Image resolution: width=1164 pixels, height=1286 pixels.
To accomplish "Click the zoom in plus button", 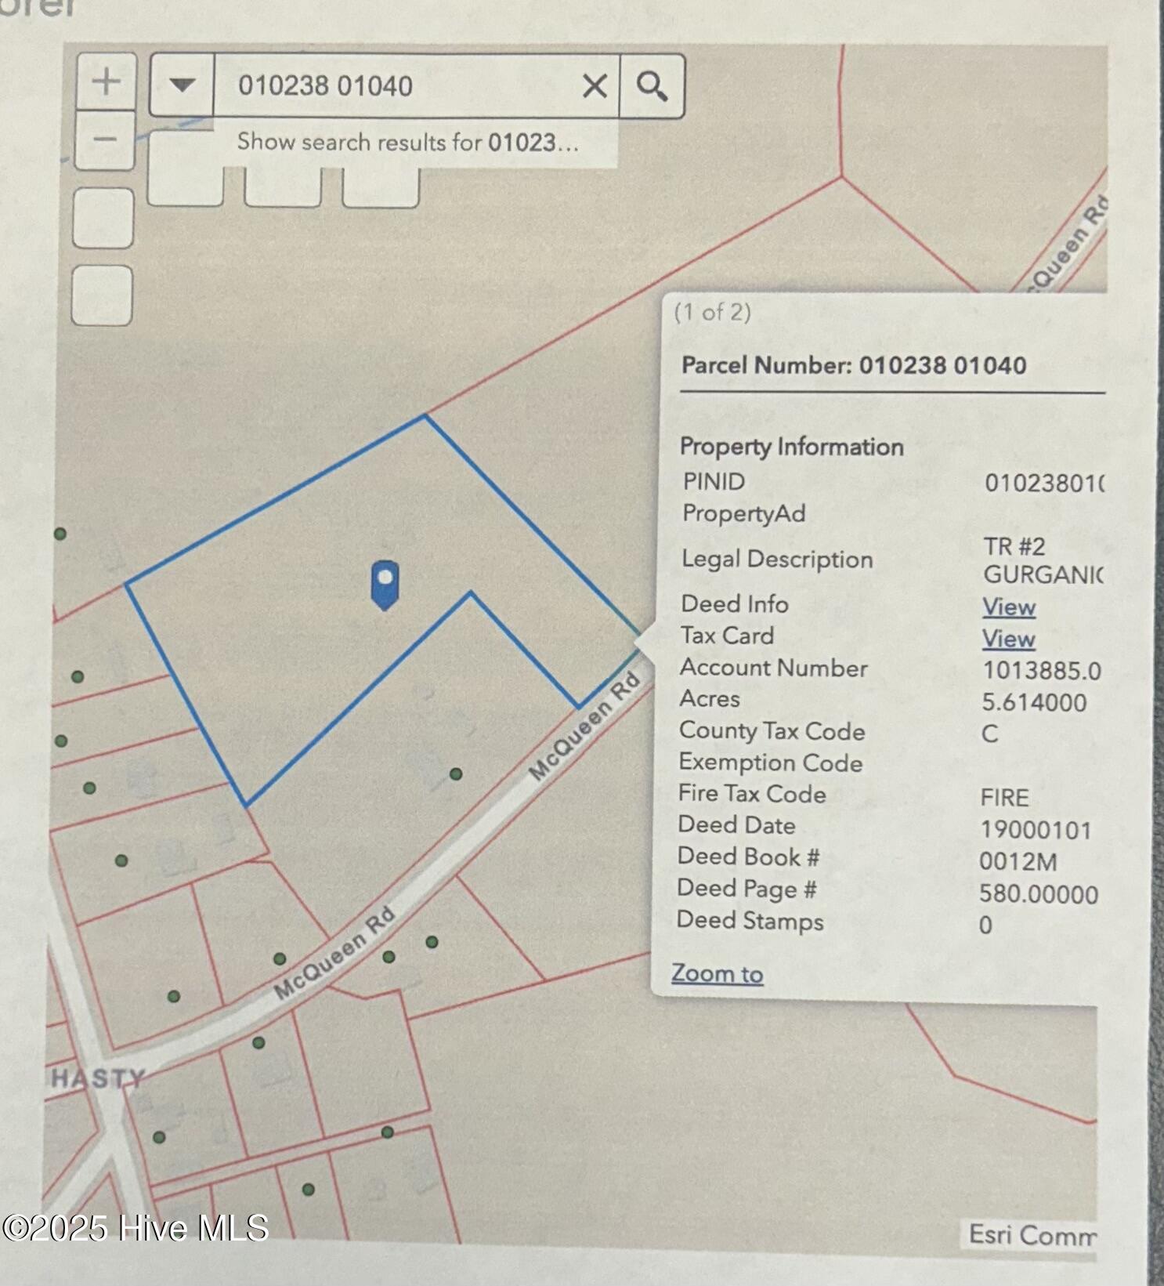I will [106, 82].
